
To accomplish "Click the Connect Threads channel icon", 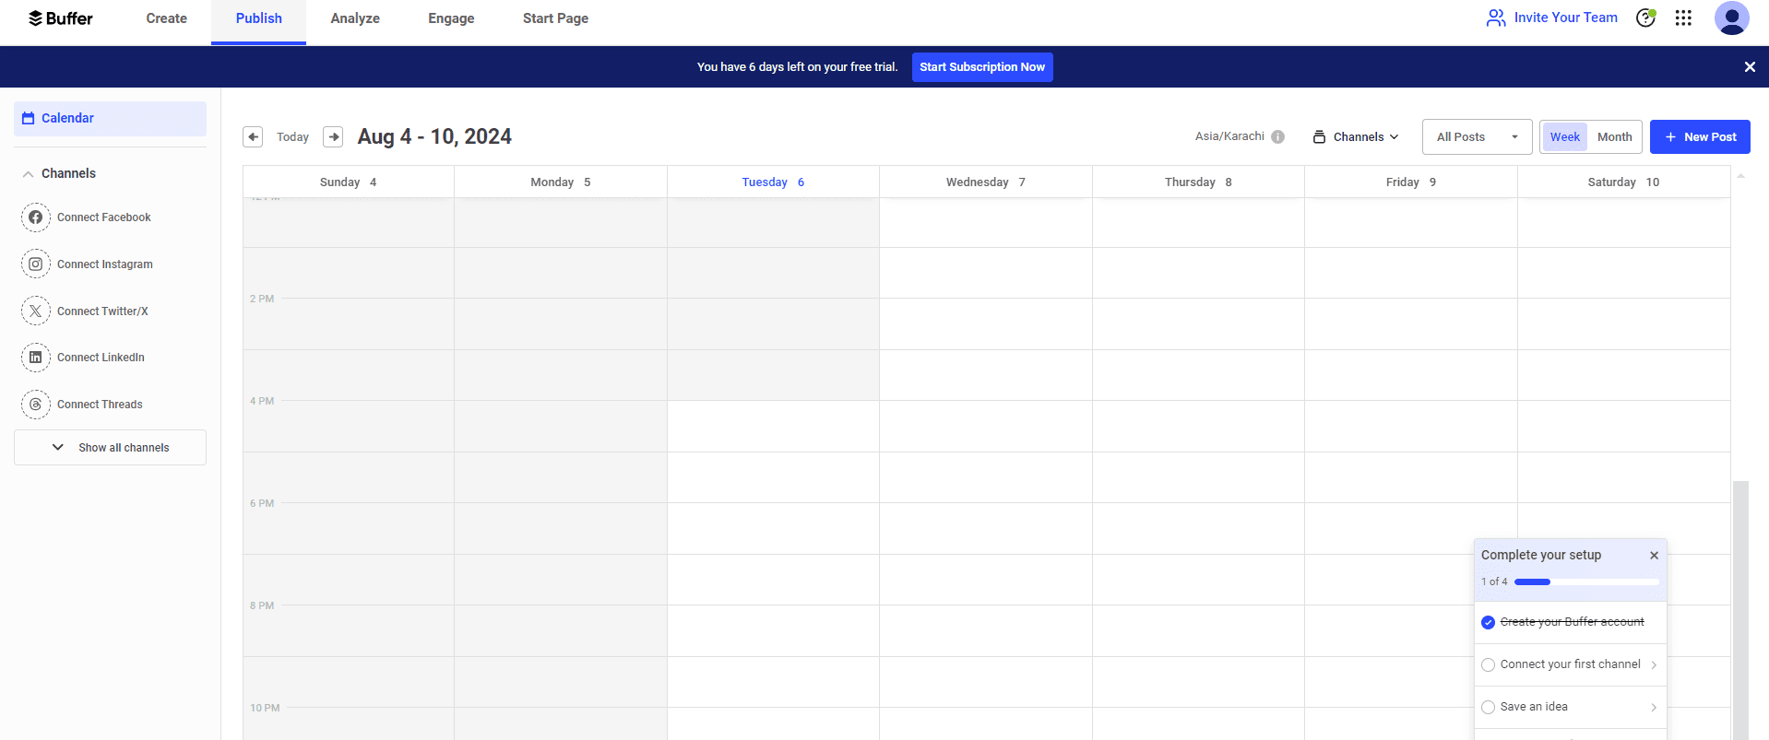I will (35, 405).
